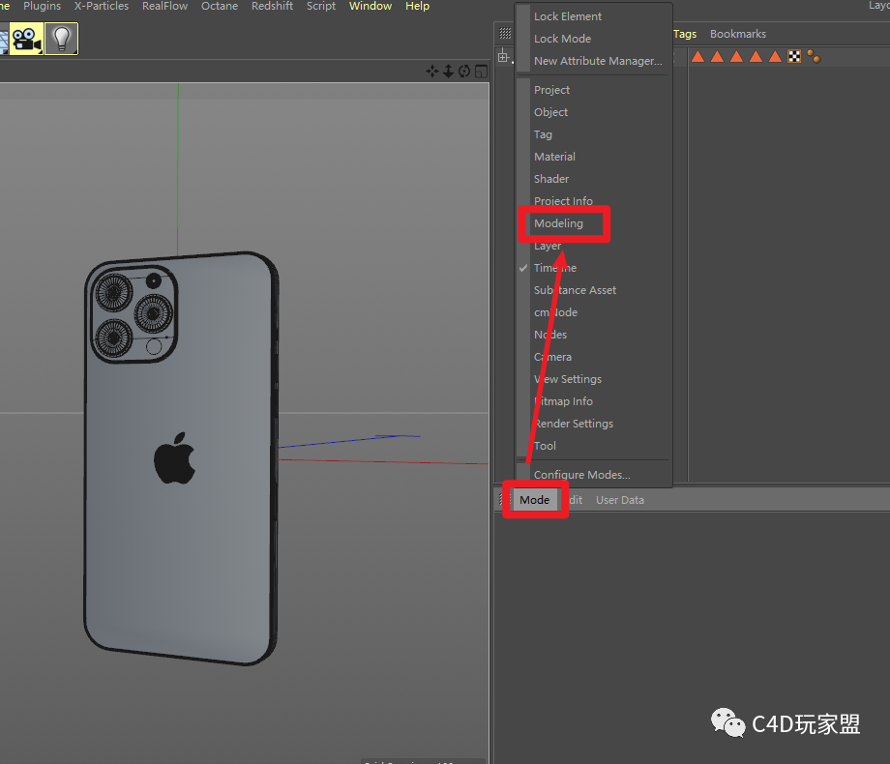Open the Redshift menu
This screenshot has height=764, width=890.
[x=273, y=6]
